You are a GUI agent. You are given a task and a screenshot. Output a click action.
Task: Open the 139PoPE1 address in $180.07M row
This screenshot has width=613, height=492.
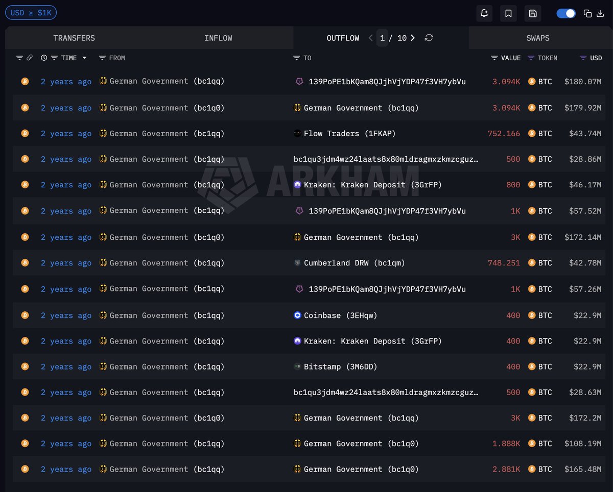tap(387, 81)
